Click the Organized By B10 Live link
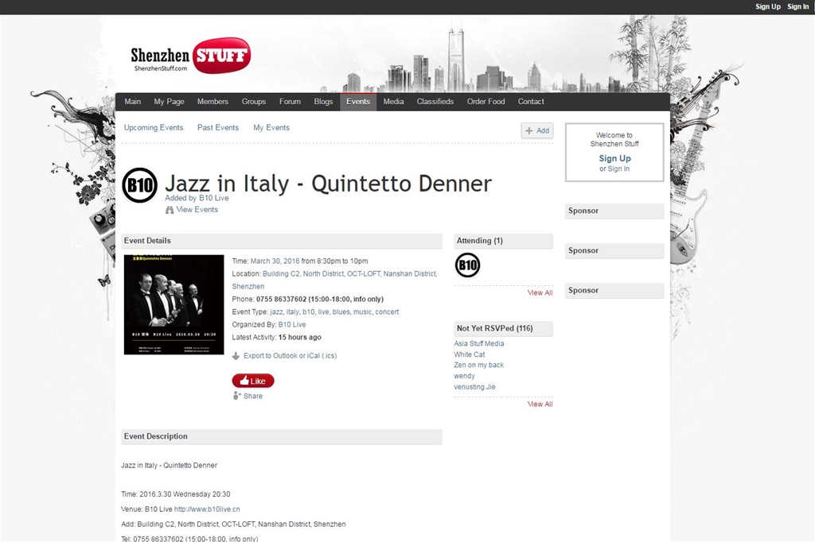Image resolution: width=815 pixels, height=542 pixels. [292, 324]
